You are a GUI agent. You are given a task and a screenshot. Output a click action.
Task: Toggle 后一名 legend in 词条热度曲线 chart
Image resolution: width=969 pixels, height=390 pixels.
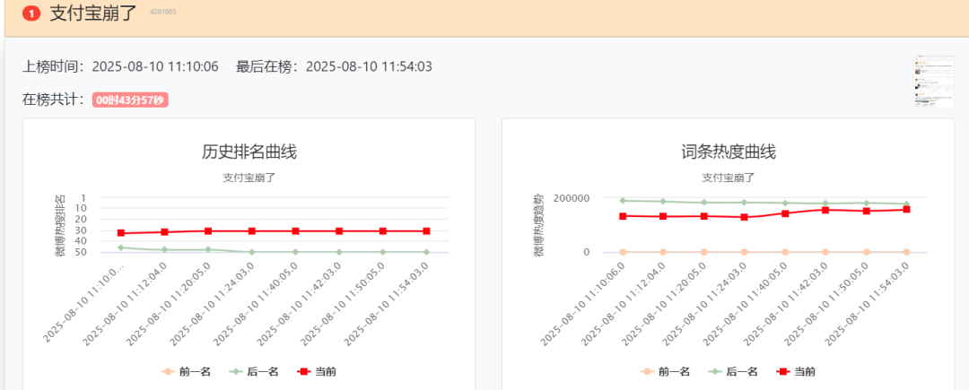732,371
